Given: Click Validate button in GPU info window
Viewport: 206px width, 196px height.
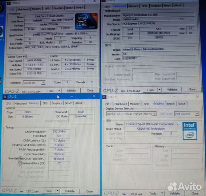Looking at the screenshot, I should pos(175,193).
